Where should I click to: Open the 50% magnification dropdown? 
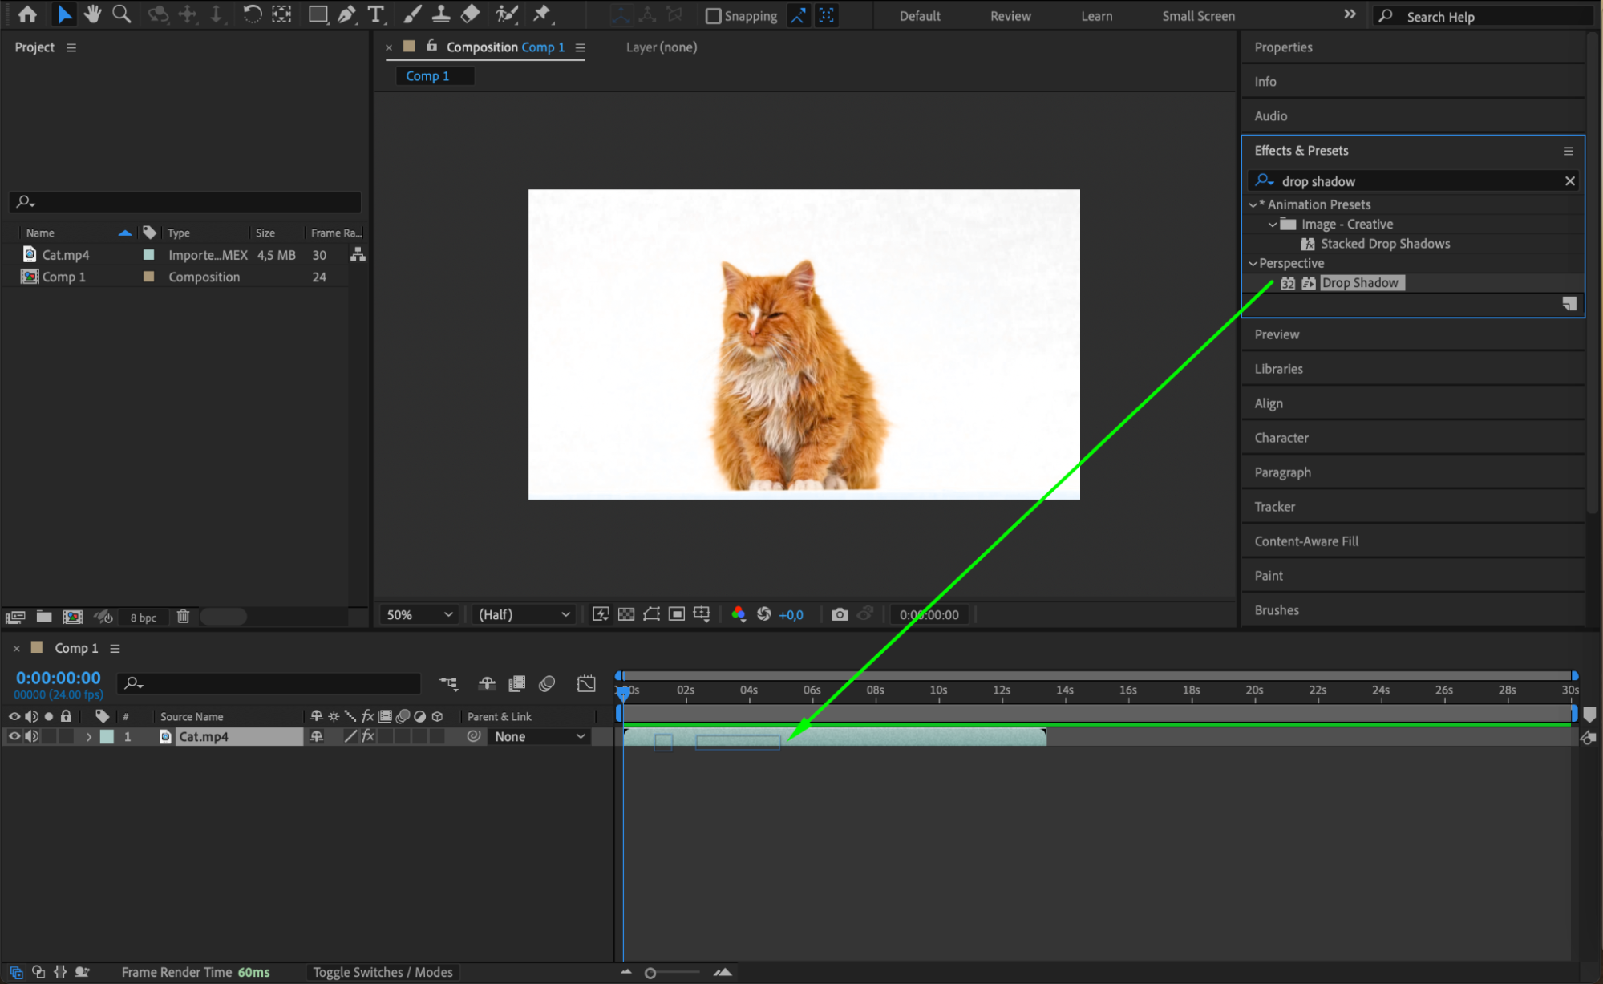pos(419,614)
